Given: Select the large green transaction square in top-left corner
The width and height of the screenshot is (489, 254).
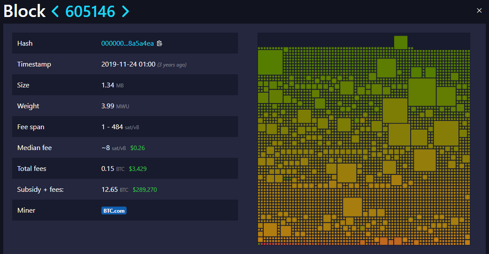Looking at the screenshot, I should (x=270, y=62).
